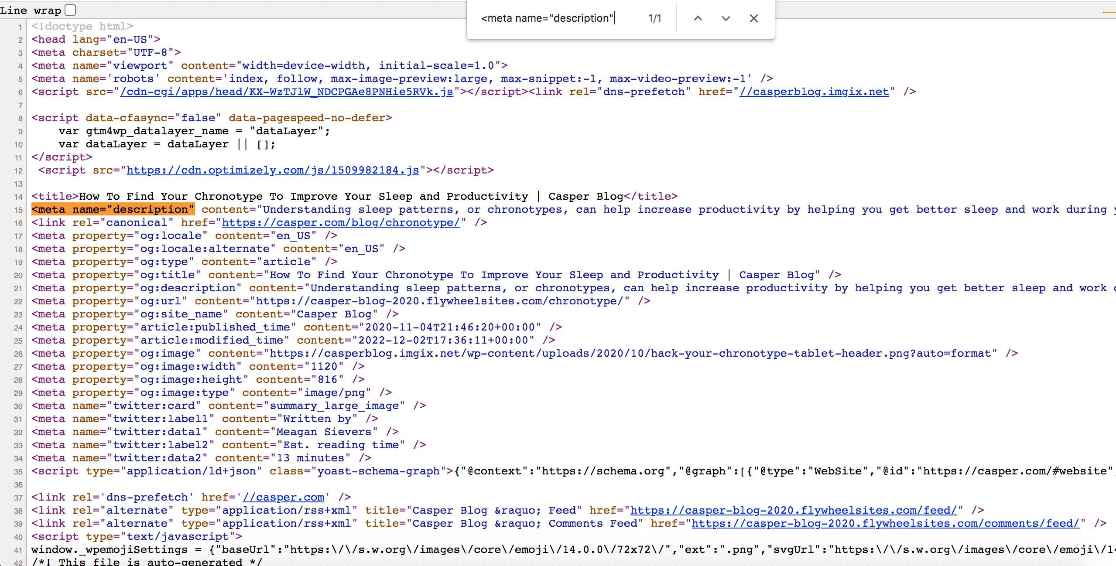The height and width of the screenshot is (566, 1116).
Task: Click line number 14 in gutter
Action: point(18,197)
